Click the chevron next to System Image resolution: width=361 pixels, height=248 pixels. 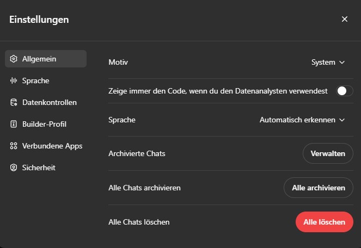click(x=342, y=63)
